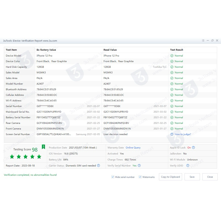221x221 pixels.
Task: Click question icon before How to judge
Action: pyautogui.click(x=172, y=134)
